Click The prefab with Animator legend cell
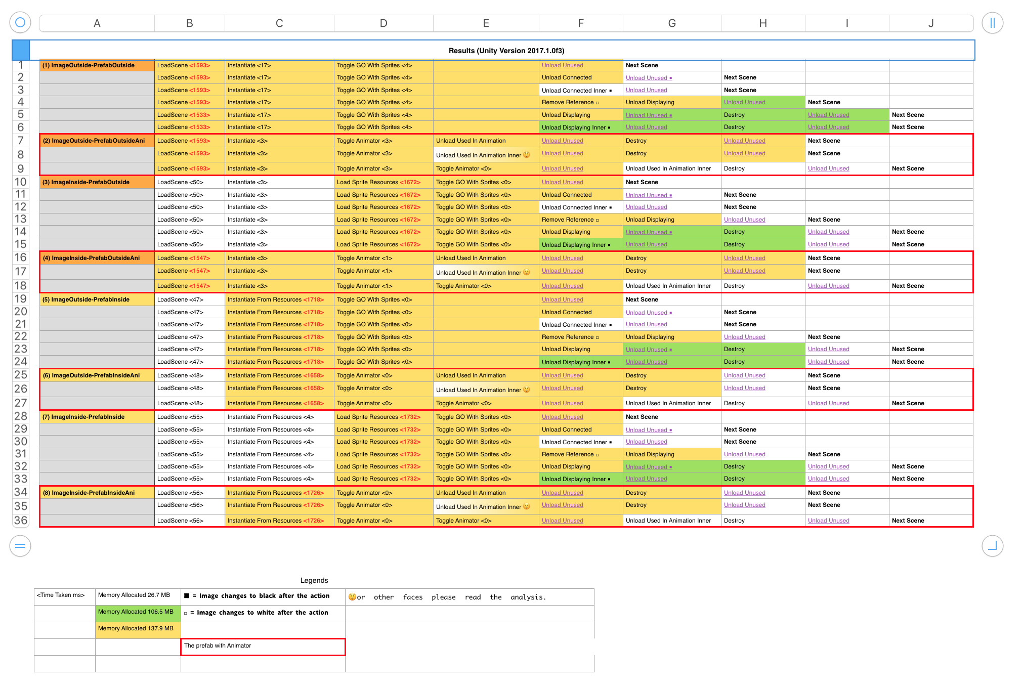The image size is (1022, 687). (263, 646)
